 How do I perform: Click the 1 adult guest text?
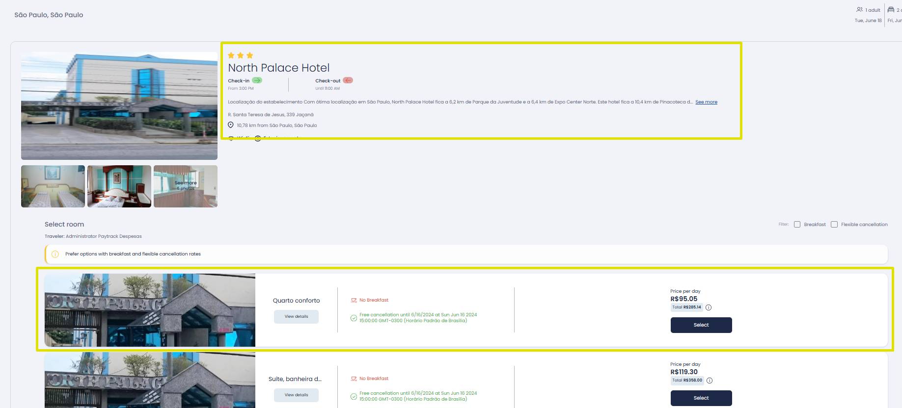click(873, 10)
